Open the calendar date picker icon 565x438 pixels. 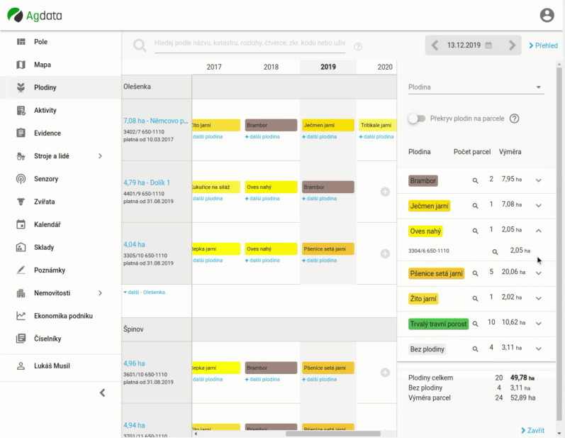488,45
